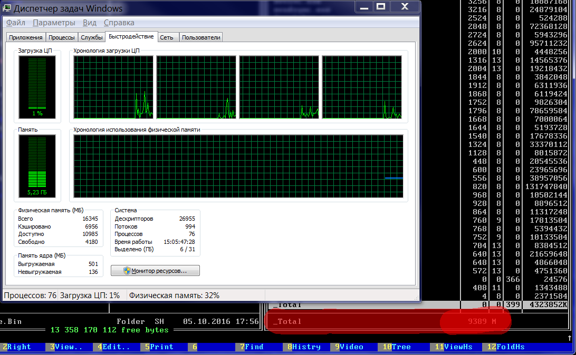Click the 13 358 170 112 free bytes text

[110, 330]
